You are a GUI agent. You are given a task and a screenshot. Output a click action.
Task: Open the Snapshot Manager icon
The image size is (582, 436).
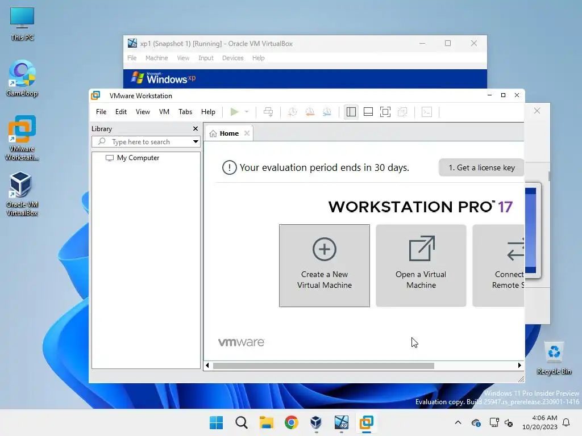point(327,112)
